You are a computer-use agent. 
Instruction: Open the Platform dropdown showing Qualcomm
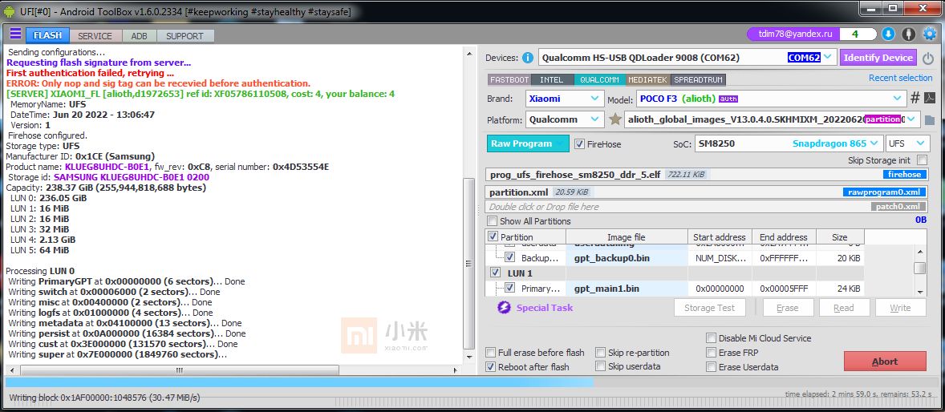tap(564, 119)
